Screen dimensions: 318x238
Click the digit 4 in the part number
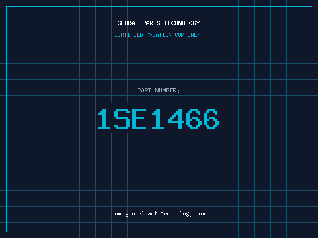coord(175,119)
